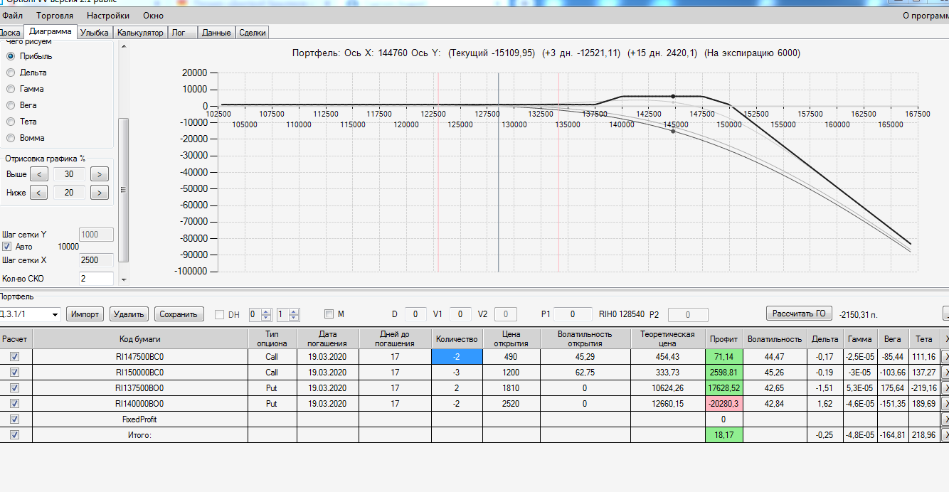
Task: Click the left panel scrollbar down arrow
Action: 124,279
